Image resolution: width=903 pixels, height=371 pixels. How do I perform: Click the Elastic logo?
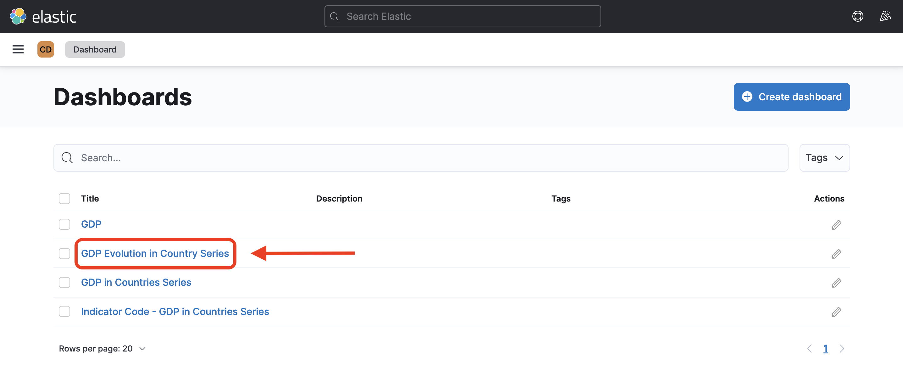[x=43, y=16]
